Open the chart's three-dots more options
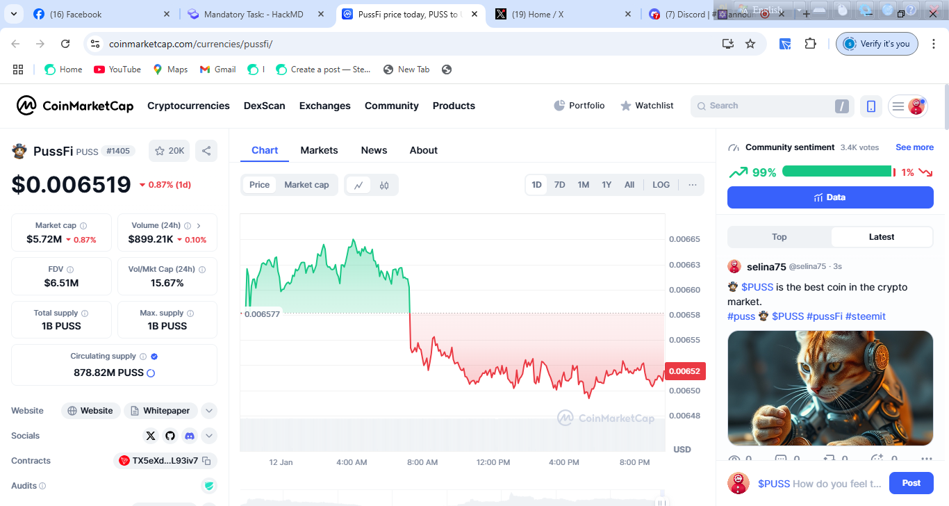The image size is (949, 506). click(x=692, y=185)
